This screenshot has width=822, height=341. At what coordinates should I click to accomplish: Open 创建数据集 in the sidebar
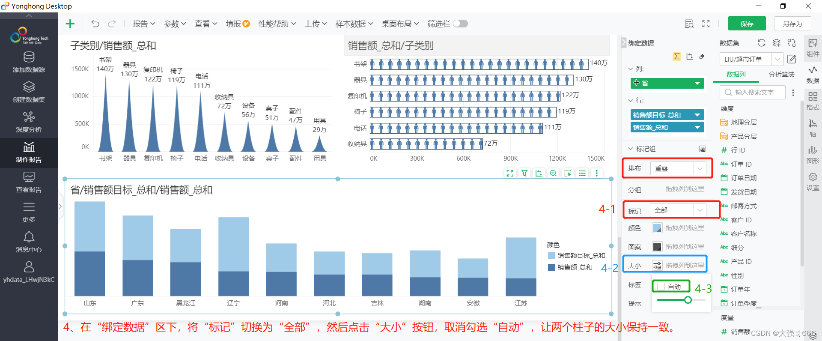[29, 93]
